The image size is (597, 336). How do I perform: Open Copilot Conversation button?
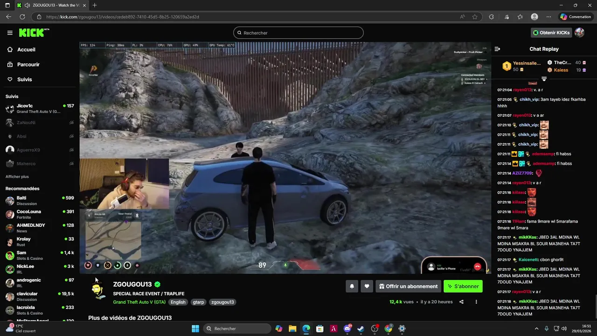(x=576, y=17)
